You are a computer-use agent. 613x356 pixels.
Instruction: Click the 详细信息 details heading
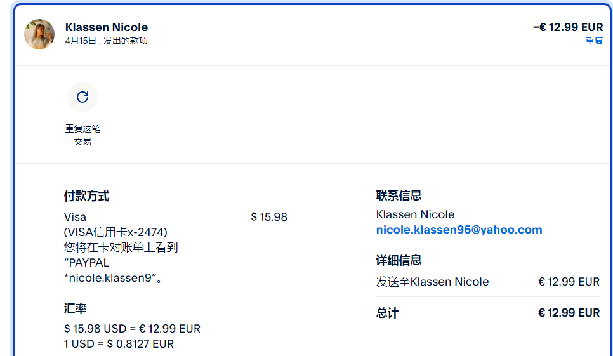coord(399,260)
